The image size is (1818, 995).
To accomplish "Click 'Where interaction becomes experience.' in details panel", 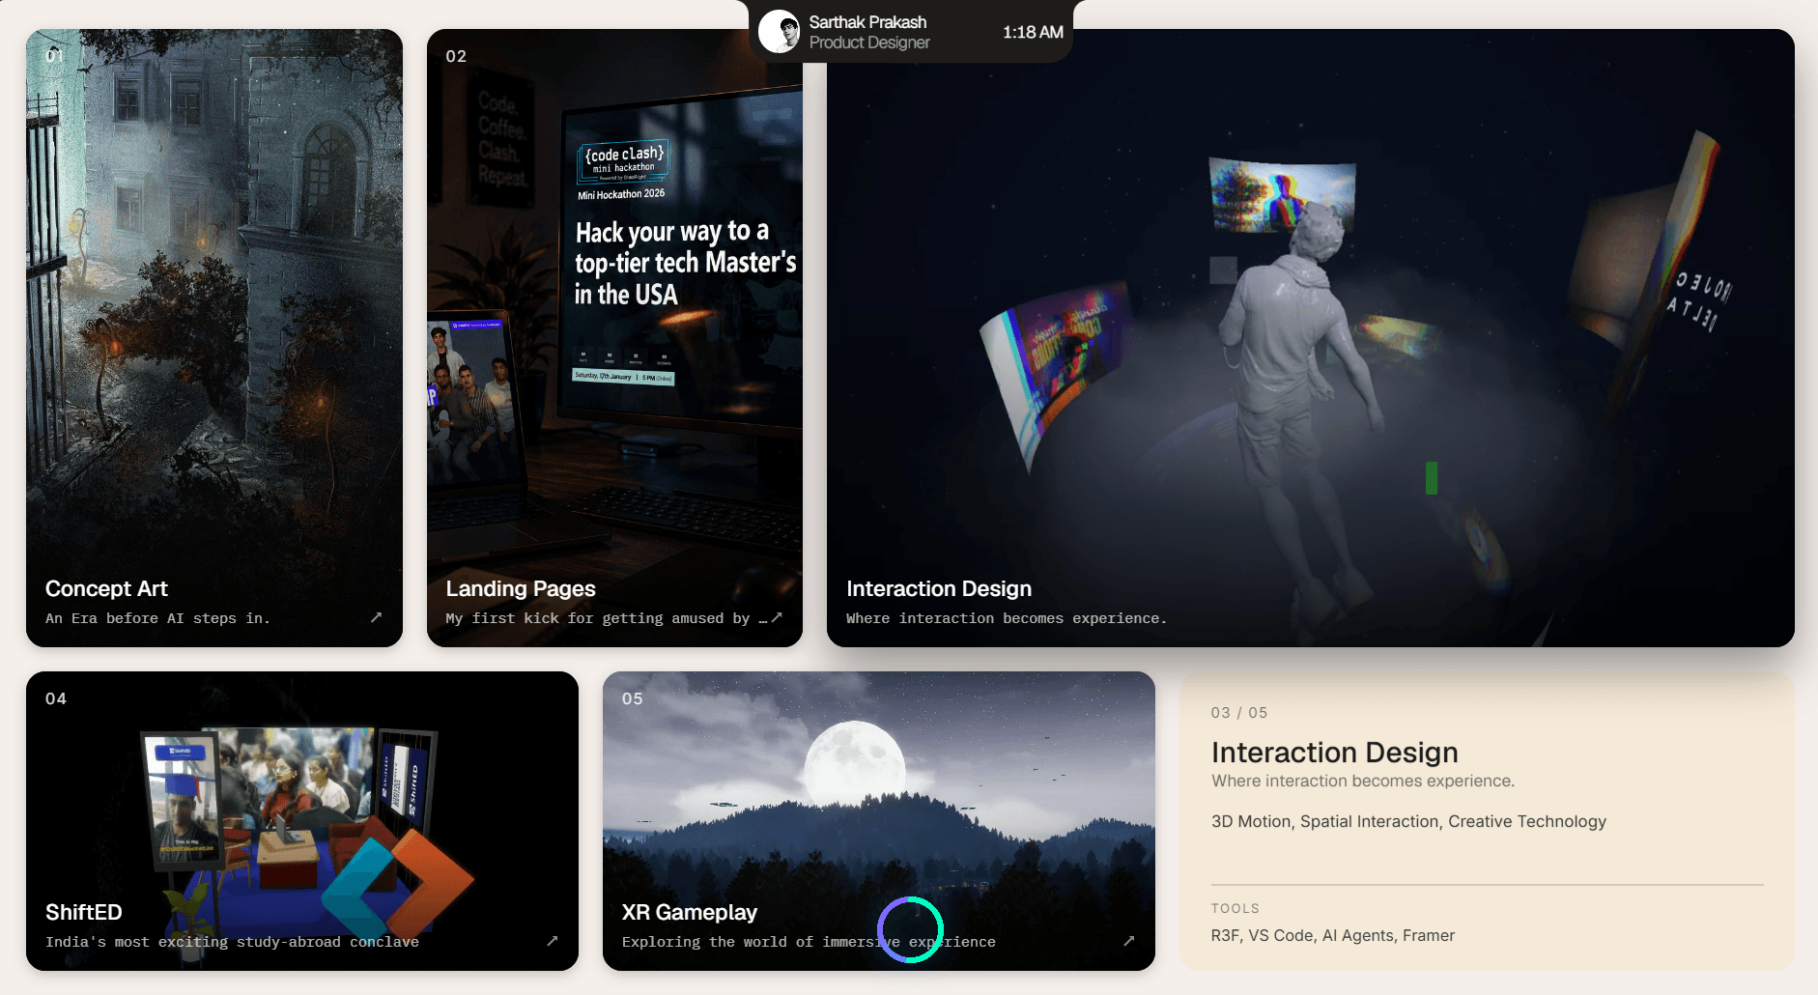I will pos(1363,781).
